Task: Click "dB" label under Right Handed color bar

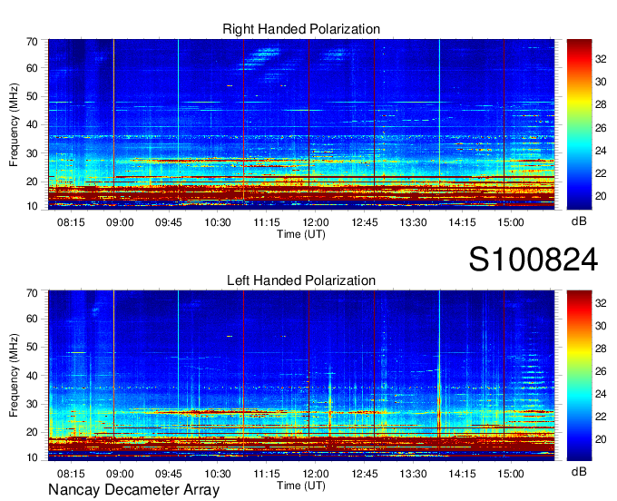Action: (579, 221)
